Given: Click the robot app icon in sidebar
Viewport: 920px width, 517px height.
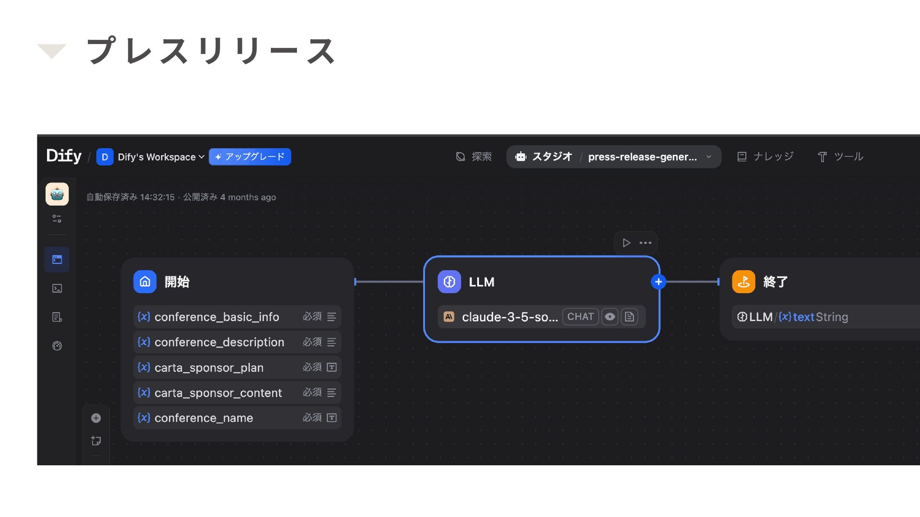Looking at the screenshot, I should coord(57,194).
